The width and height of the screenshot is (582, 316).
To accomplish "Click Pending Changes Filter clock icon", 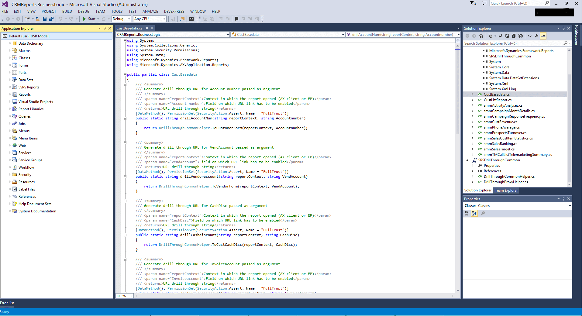I will tap(490, 36).
